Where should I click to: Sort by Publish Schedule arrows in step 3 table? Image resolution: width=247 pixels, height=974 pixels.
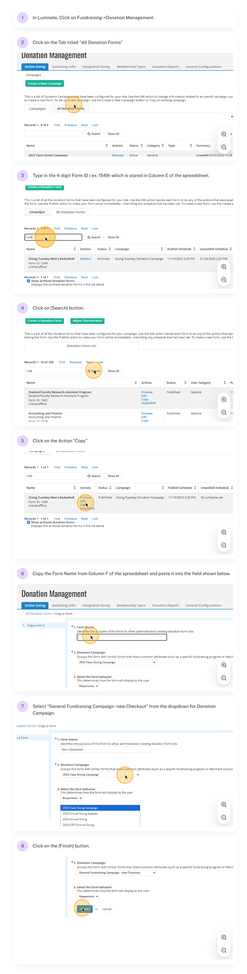coord(194,249)
